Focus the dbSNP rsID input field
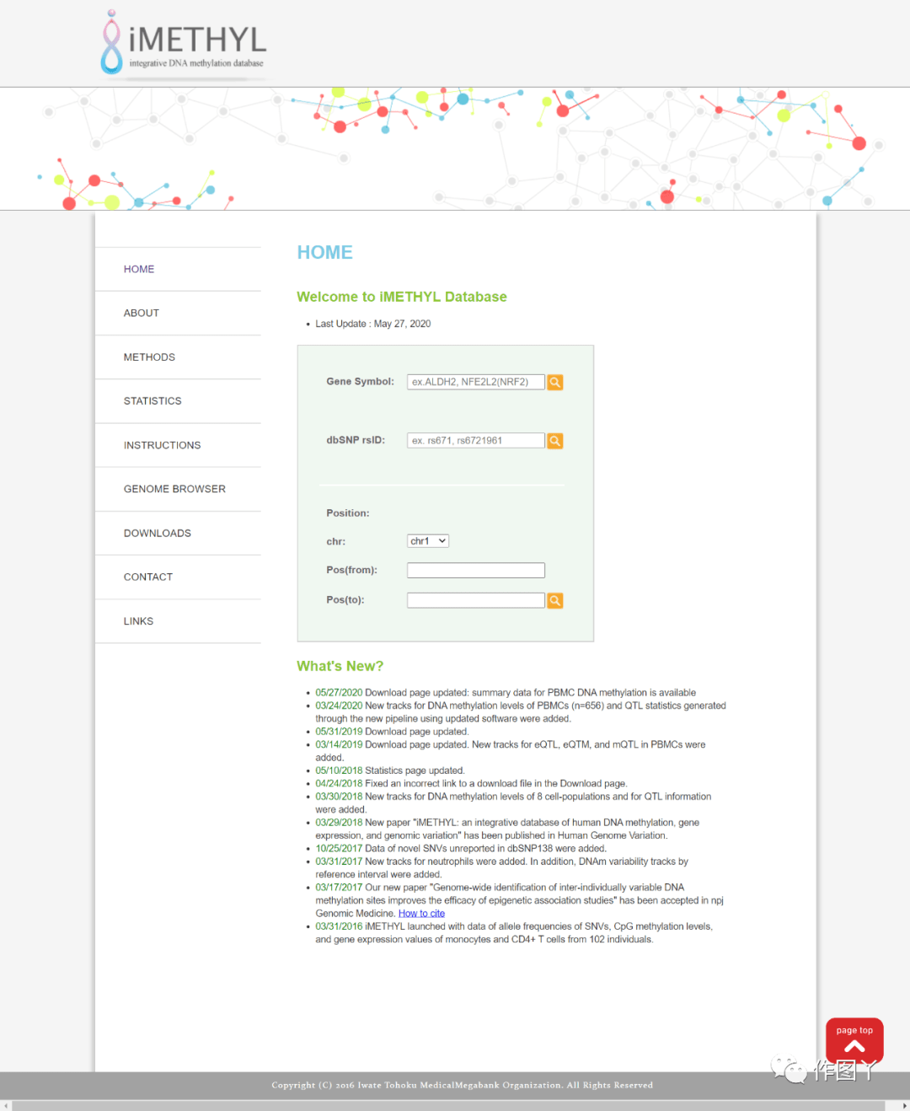 click(476, 441)
